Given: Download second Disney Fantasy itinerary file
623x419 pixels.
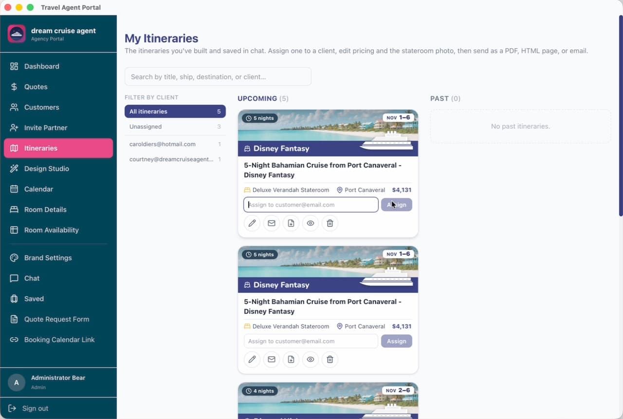Looking at the screenshot, I should (291, 360).
